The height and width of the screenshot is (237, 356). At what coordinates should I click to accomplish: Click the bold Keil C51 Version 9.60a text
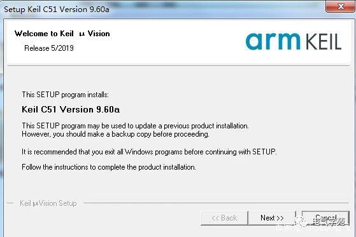pos(71,109)
